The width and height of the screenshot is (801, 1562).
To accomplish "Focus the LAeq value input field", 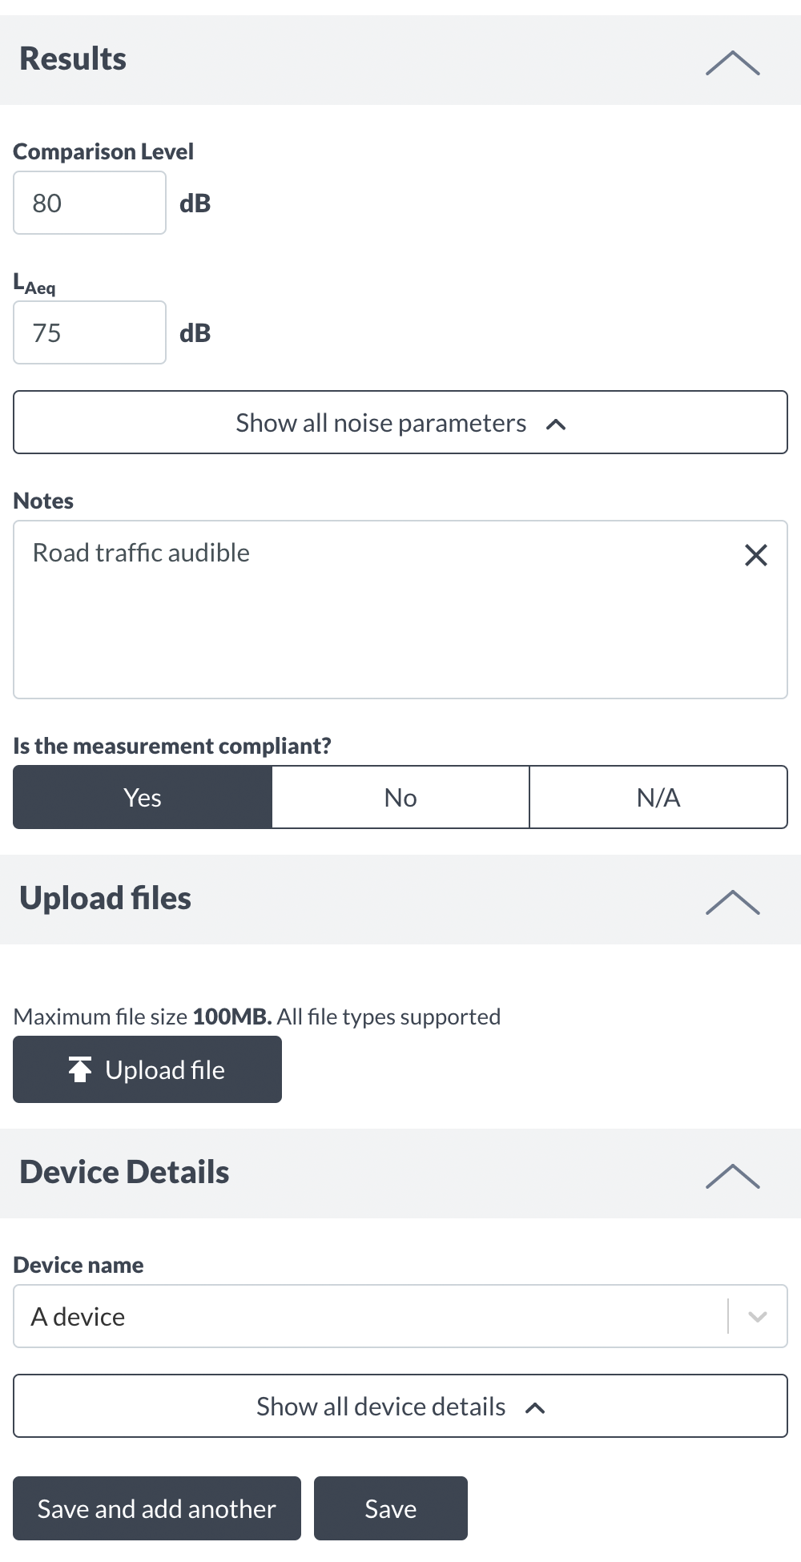I will point(90,332).
